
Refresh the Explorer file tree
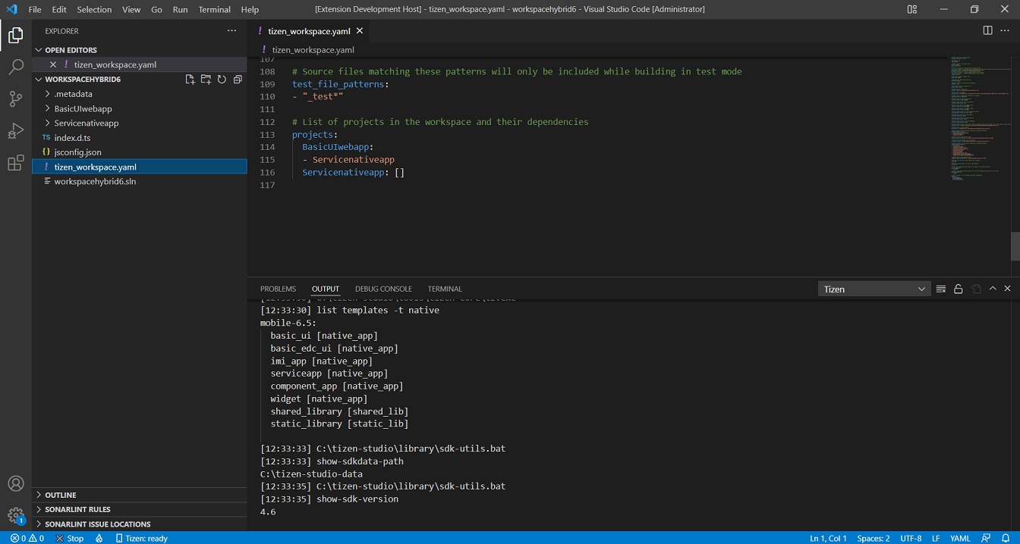[222, 80]
